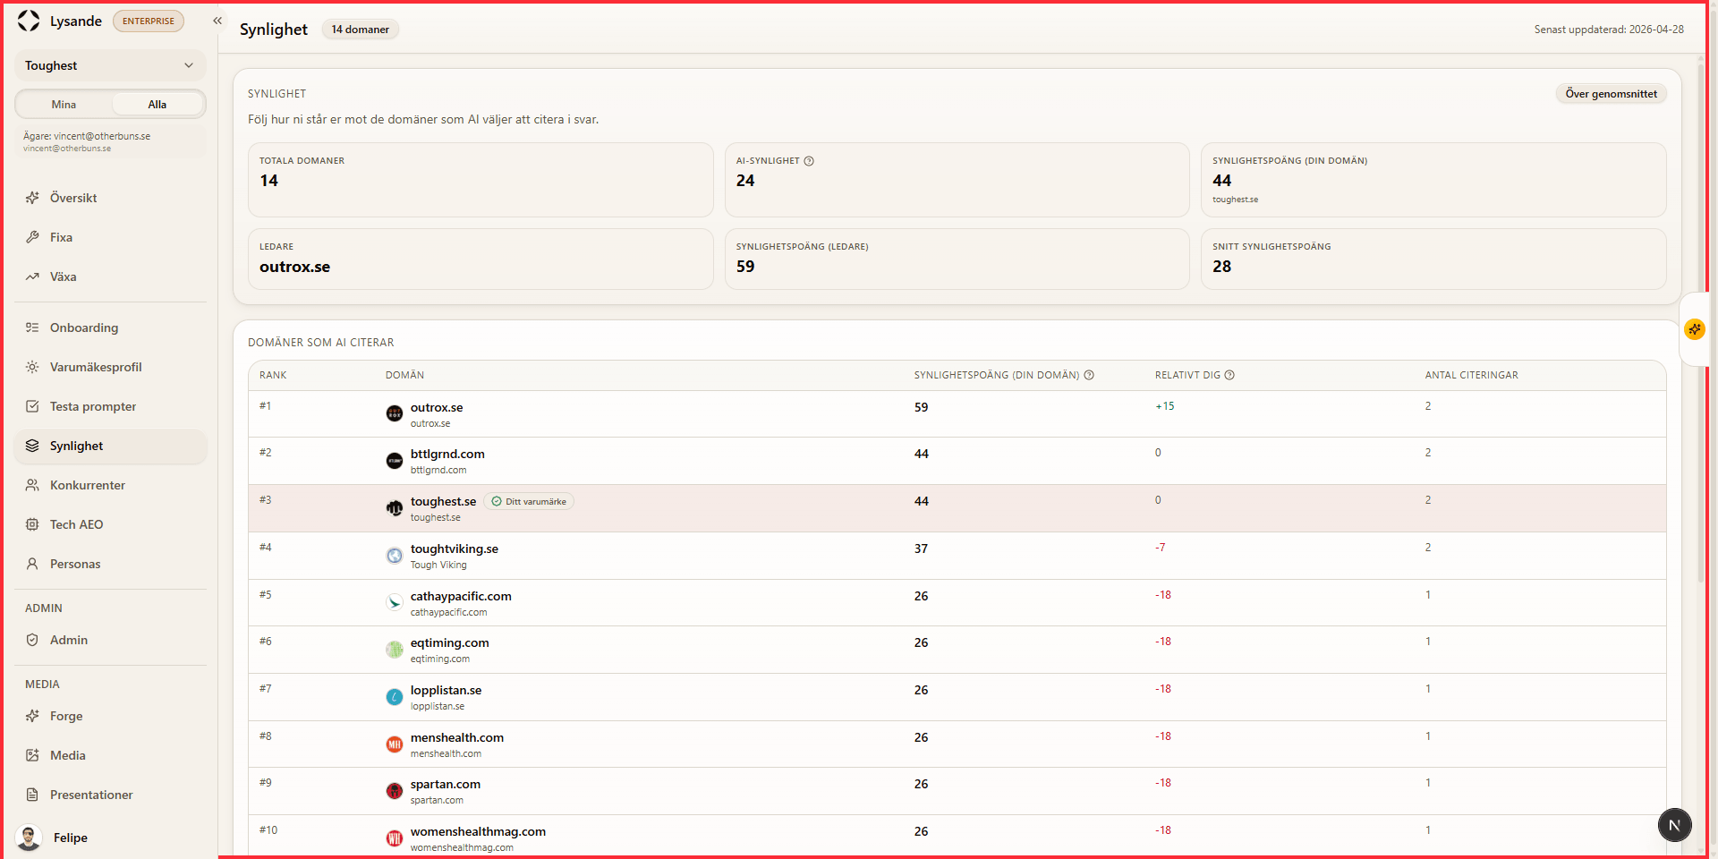Click the Presentationer document icon
Image resolution: width=1718 pixels, height=859 pixels.
[32, 795]
